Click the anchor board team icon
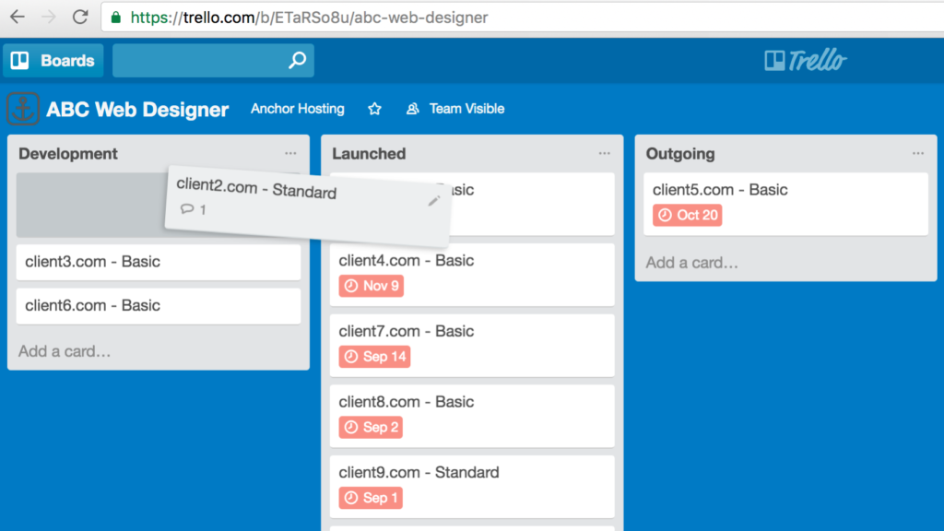 click(x=23, y=109)
